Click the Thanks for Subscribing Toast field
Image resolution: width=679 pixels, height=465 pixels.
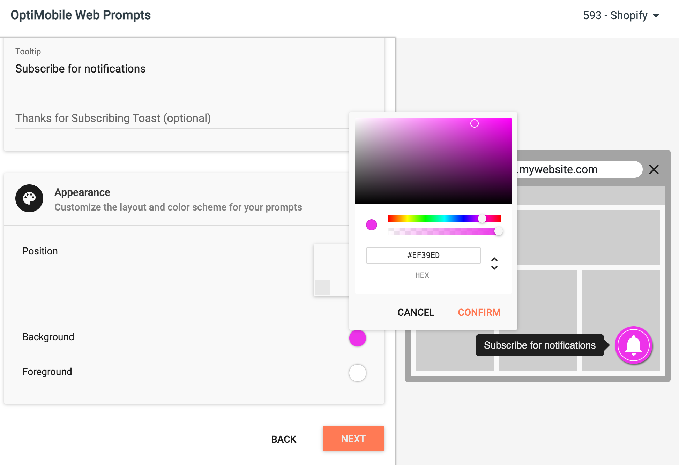[x=182, y=118]
